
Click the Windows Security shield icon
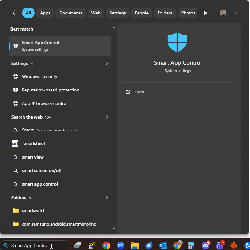click(x=15, y=77)
